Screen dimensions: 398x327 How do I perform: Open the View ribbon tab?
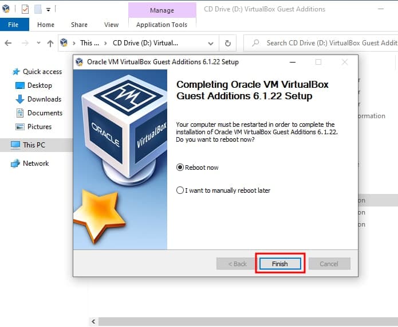pyautogui.click(x=111, y=25)
